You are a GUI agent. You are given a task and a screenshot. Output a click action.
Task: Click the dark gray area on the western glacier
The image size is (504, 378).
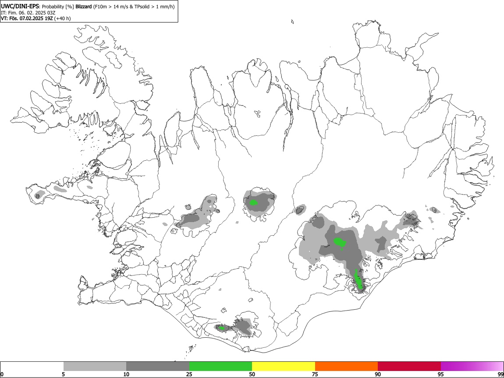[x=192, y=219]
